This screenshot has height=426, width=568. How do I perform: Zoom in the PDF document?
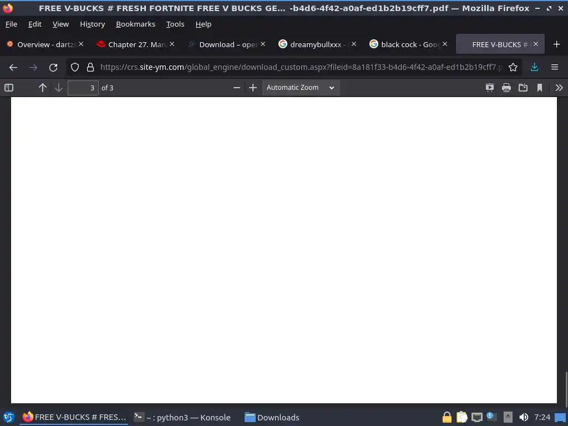[253, 88]
